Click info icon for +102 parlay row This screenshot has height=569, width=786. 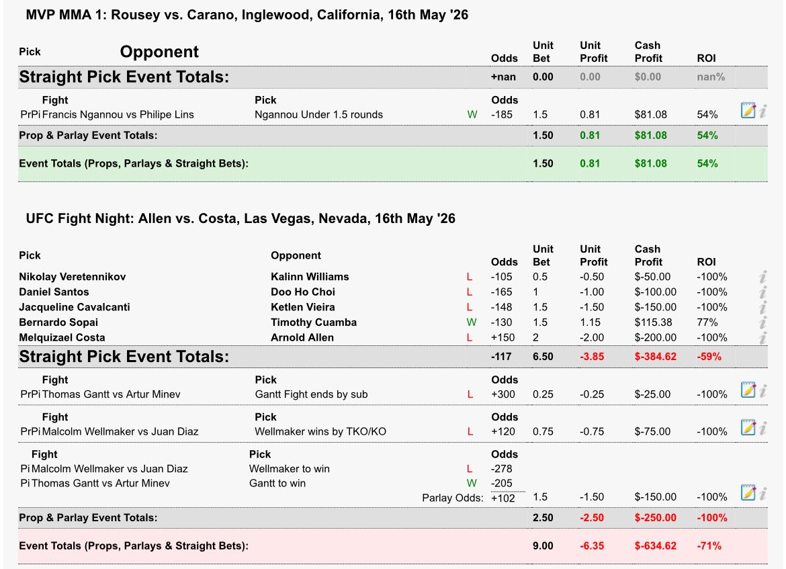click(763, 493)
